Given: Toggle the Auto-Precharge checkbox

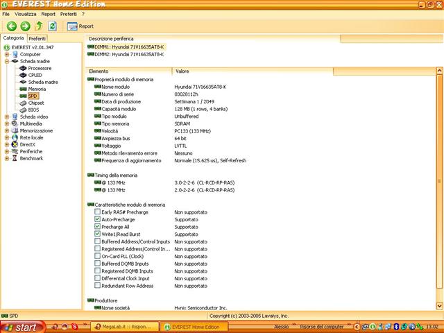Looking at the screenshot, I should pyautogui.click(x=97, y=219).
